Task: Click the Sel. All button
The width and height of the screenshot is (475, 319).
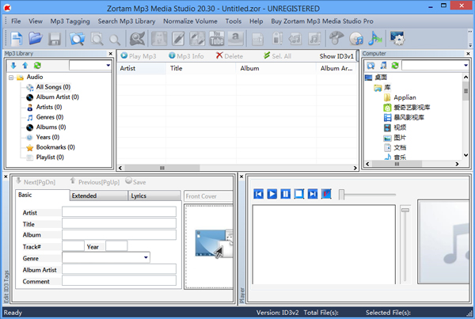Action: [x=277, y=56]
